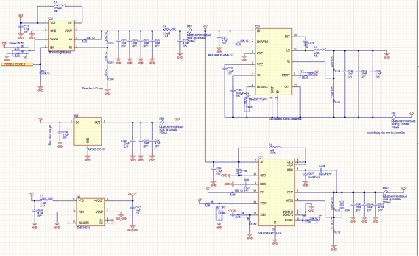Click the REMOTE pin label on the module
Screen dimensions: 419x256
(84, 223)
